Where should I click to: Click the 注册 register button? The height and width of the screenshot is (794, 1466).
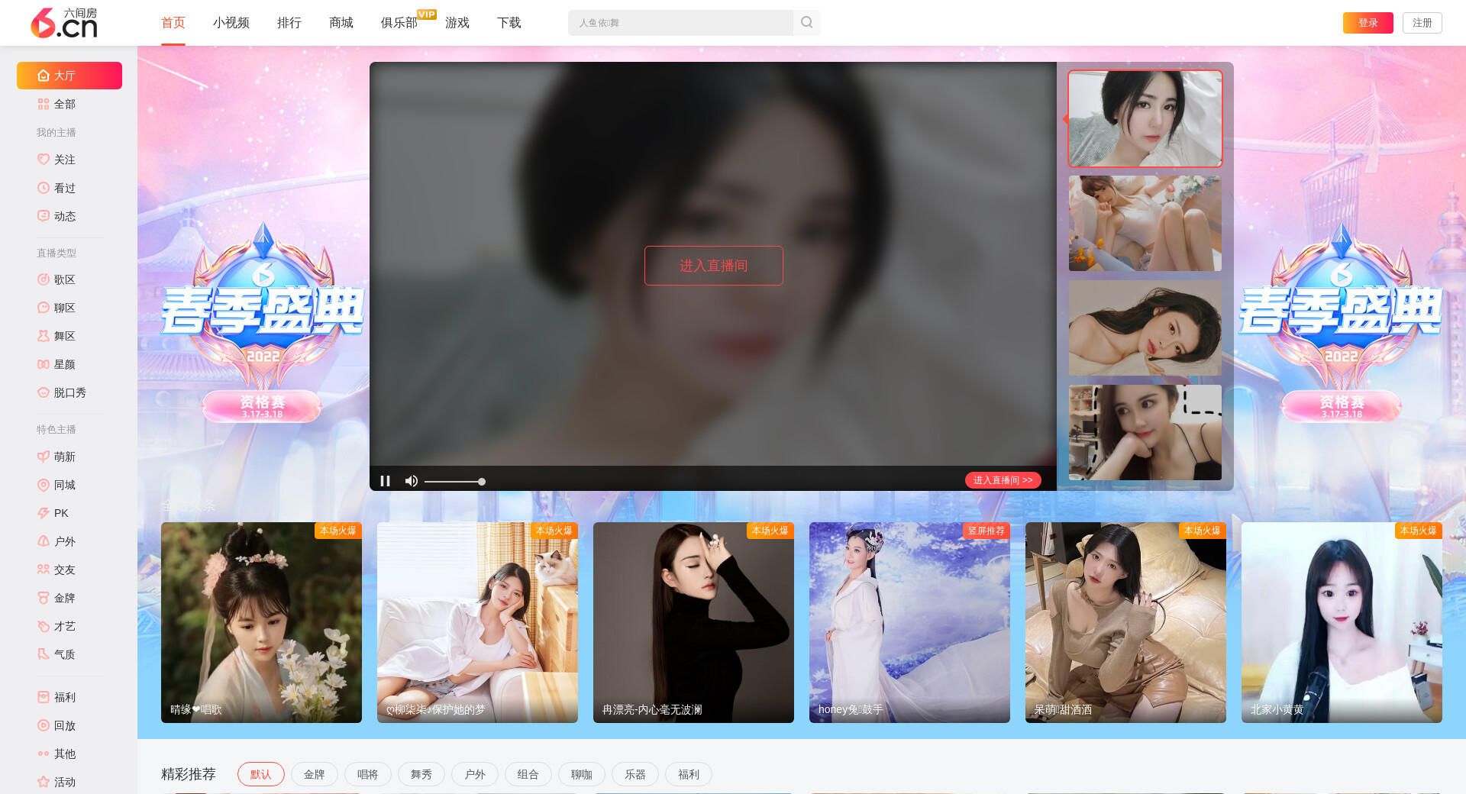(1422, 23)
